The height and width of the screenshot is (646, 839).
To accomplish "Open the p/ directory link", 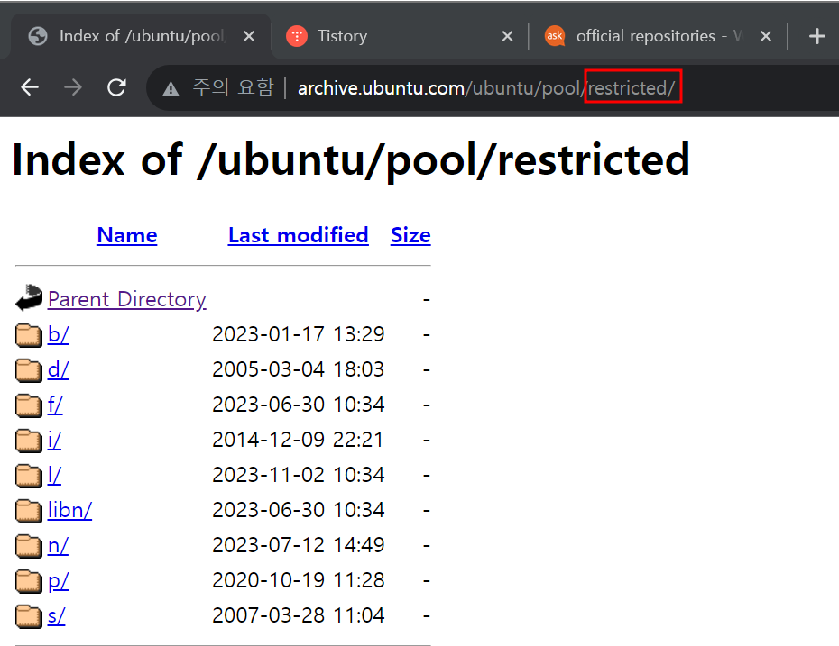I will pyautogui.click(x=58, y=581).
